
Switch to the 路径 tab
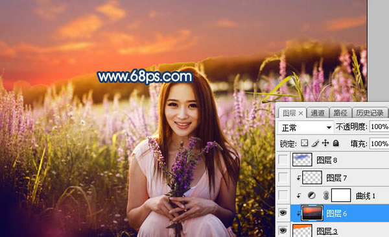pyautogui.click(x=340, y=113)
